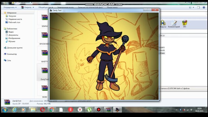Open blank document icon on taskbar
208x117 pixels.
point(61,110)
